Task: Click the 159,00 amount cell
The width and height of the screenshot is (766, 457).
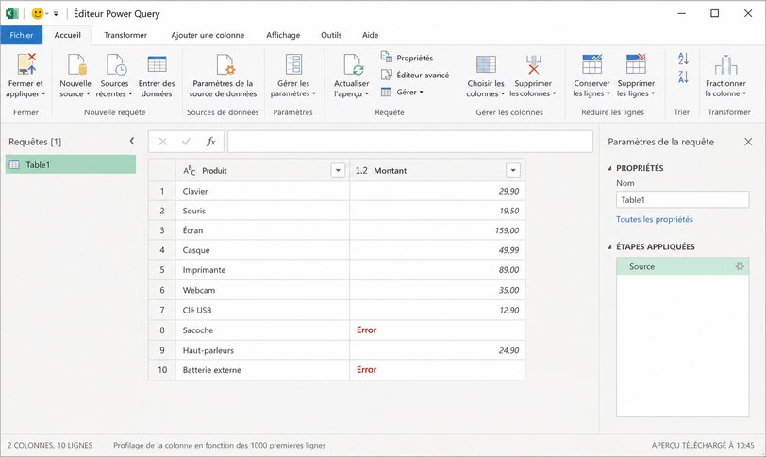Action: (437, 230)
